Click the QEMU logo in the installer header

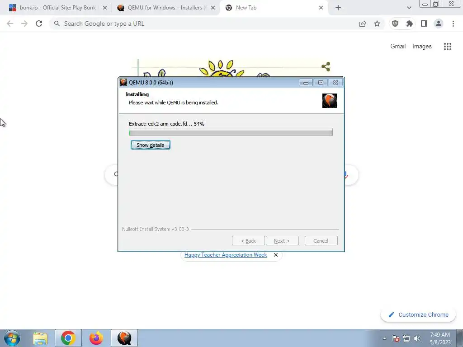[329, 101]
